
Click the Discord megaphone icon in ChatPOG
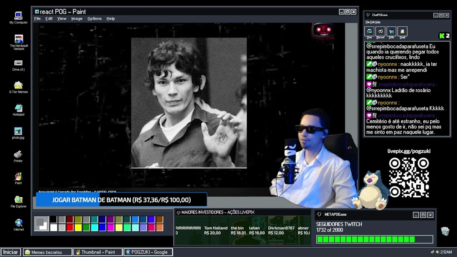(380, 32)
